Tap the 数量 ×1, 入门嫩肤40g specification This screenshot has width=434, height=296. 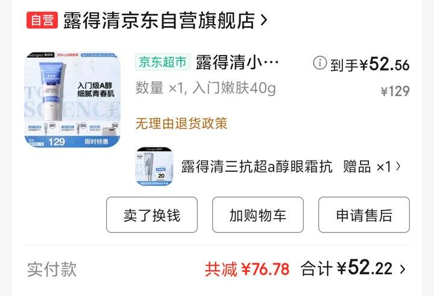click(x=206, y=88)
